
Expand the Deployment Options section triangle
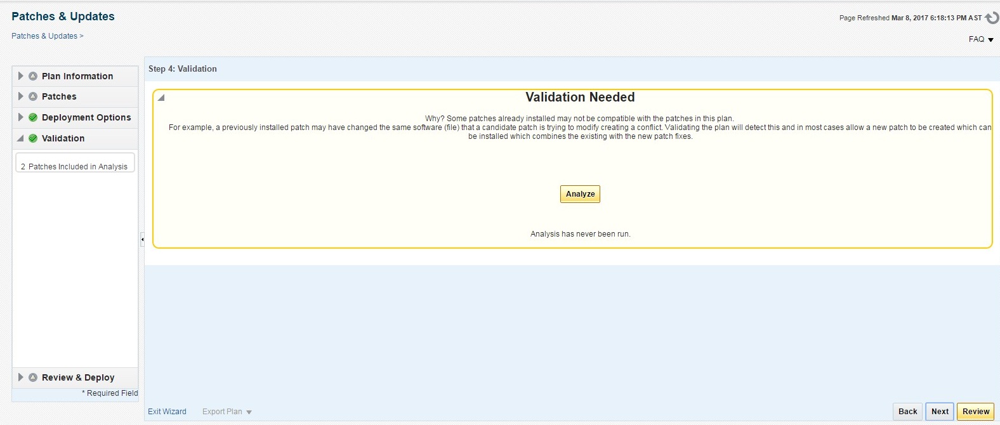point(20,117)
